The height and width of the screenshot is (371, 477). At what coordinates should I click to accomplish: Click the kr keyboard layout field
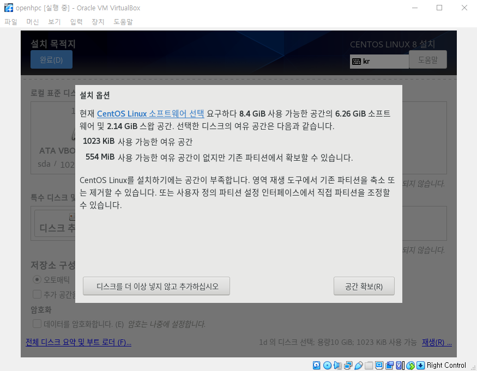pyautogui.click(x=379, y=62)
